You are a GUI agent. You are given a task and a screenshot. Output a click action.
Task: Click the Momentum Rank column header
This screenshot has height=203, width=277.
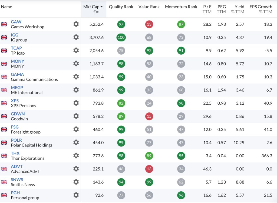click(x=181, y=7)
